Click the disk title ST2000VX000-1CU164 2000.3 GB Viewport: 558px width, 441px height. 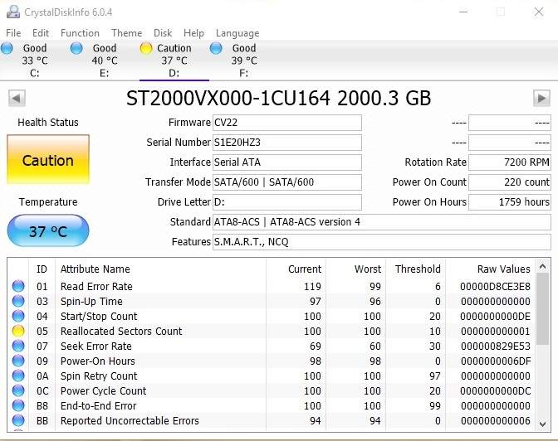pos(278,98)
